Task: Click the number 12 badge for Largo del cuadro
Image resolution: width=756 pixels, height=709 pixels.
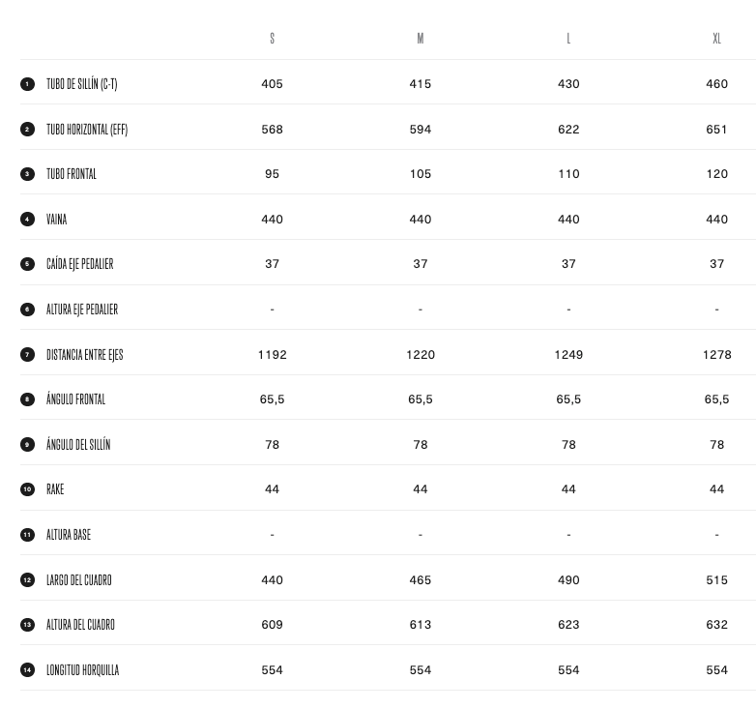Action: point(27,580)
